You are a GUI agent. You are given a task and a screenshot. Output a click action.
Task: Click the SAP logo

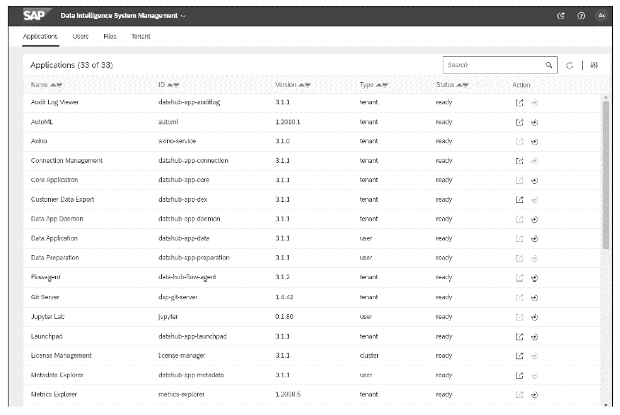coord(37,15)
